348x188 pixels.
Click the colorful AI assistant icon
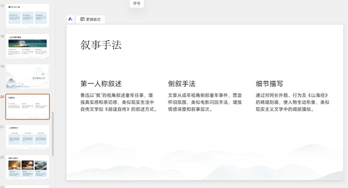point(70,19)
